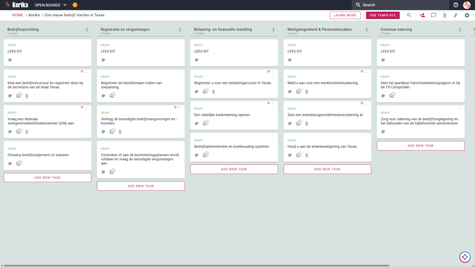Add new task in Continue naleving column

point(420,146)
